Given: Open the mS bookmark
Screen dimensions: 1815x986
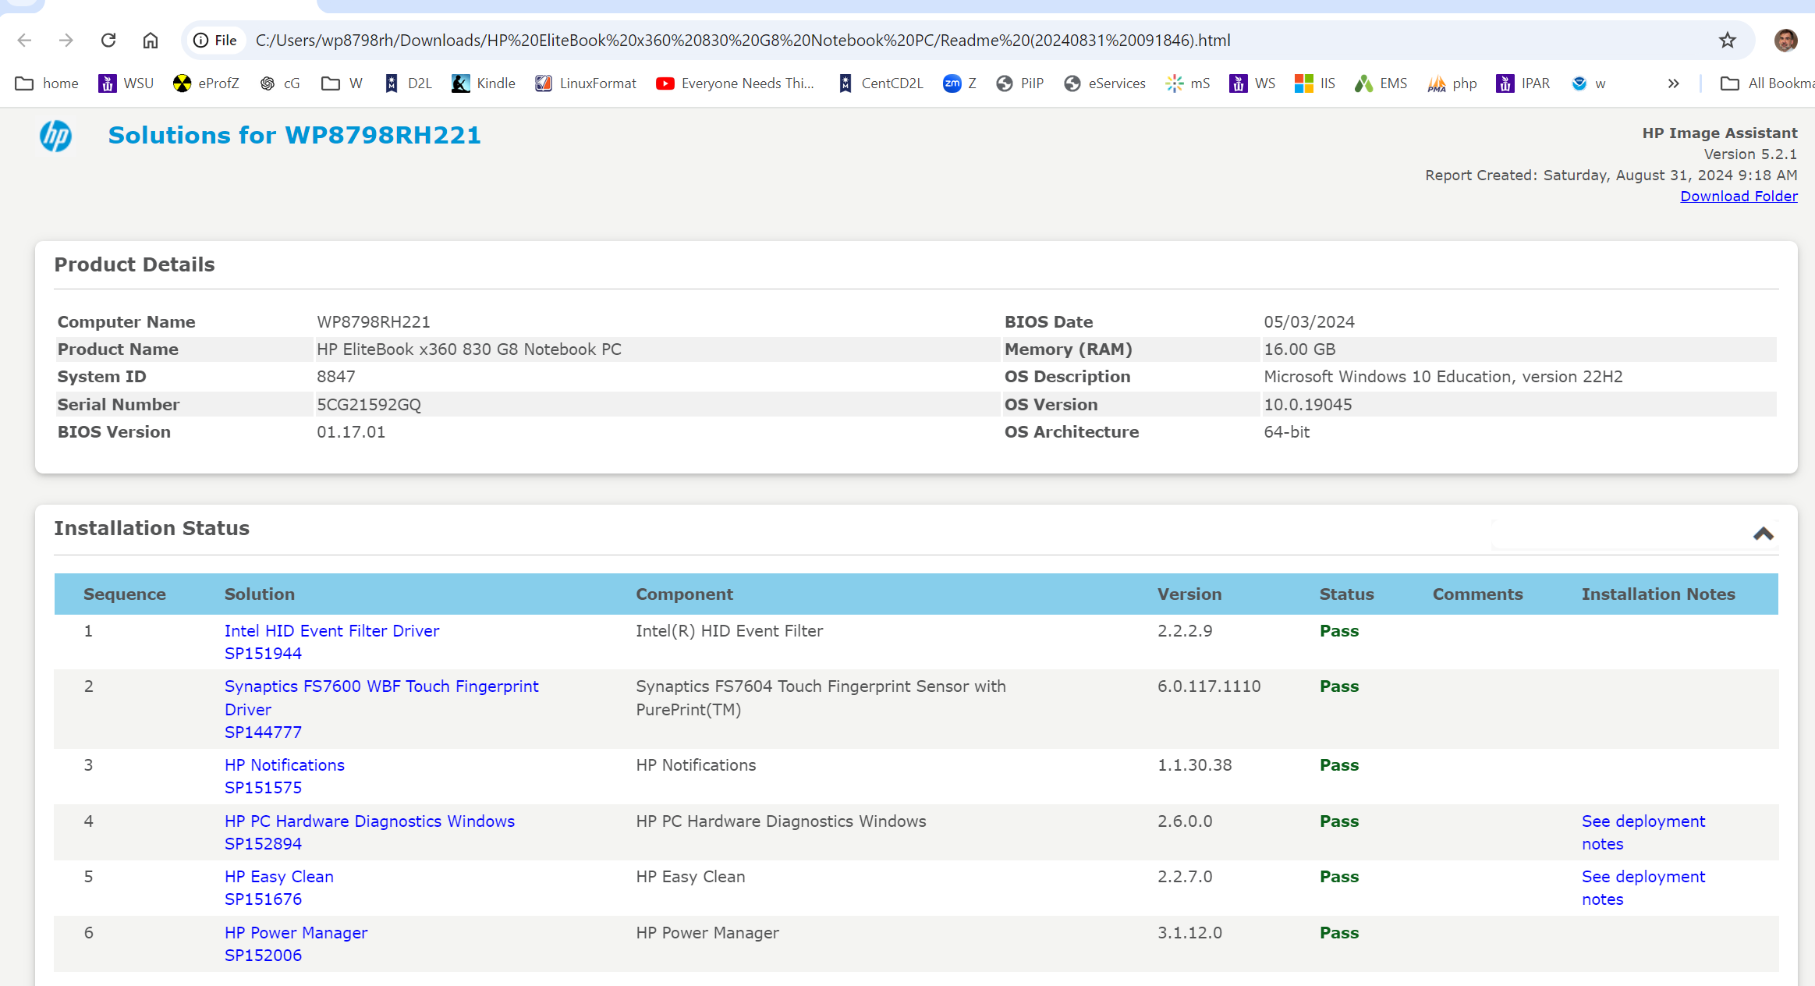Looking at the screenshot, I should (1188, 83).
